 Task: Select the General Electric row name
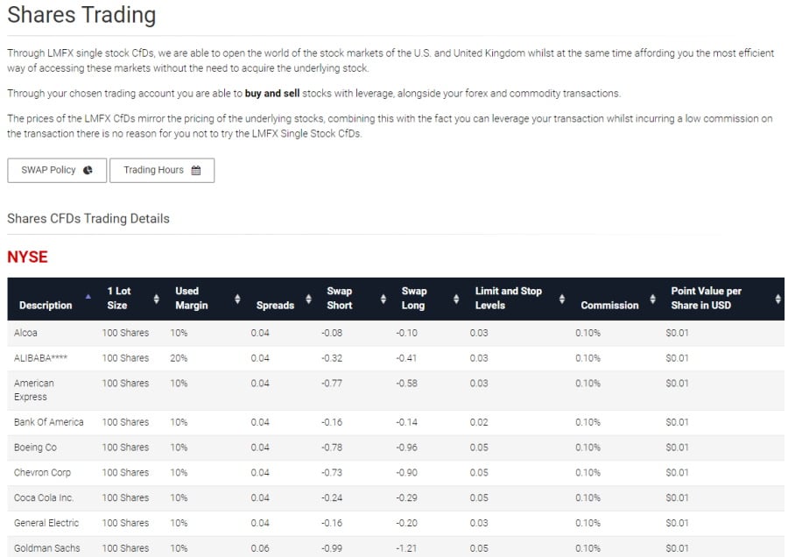coord(46,523)
